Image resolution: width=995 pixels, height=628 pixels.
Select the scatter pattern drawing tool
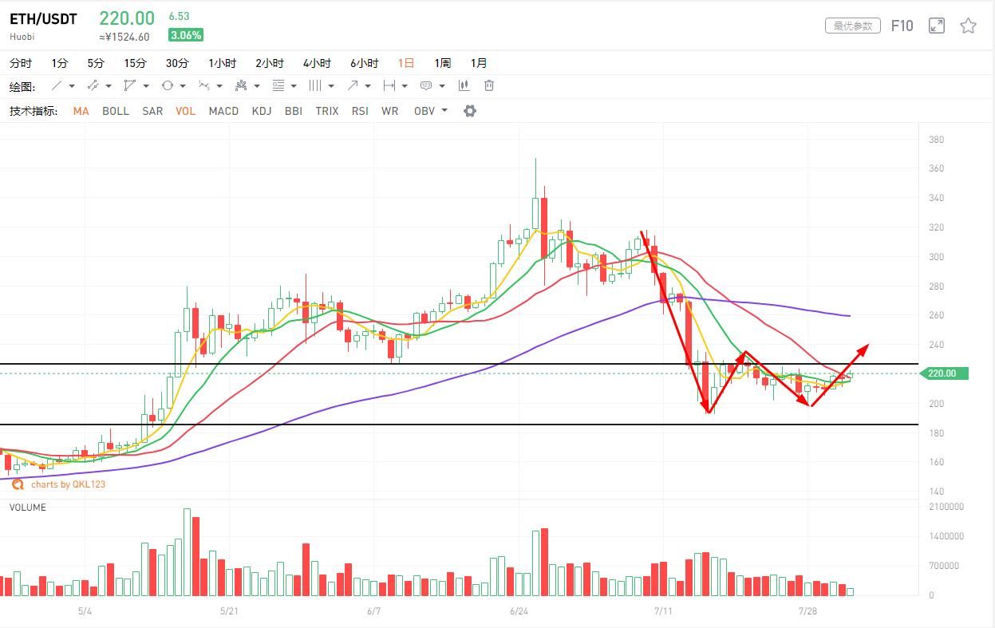click(241, 85)
